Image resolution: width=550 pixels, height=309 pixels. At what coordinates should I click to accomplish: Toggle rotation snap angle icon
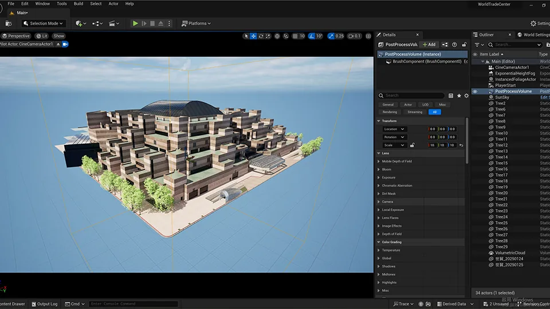[x=312, y=36]
